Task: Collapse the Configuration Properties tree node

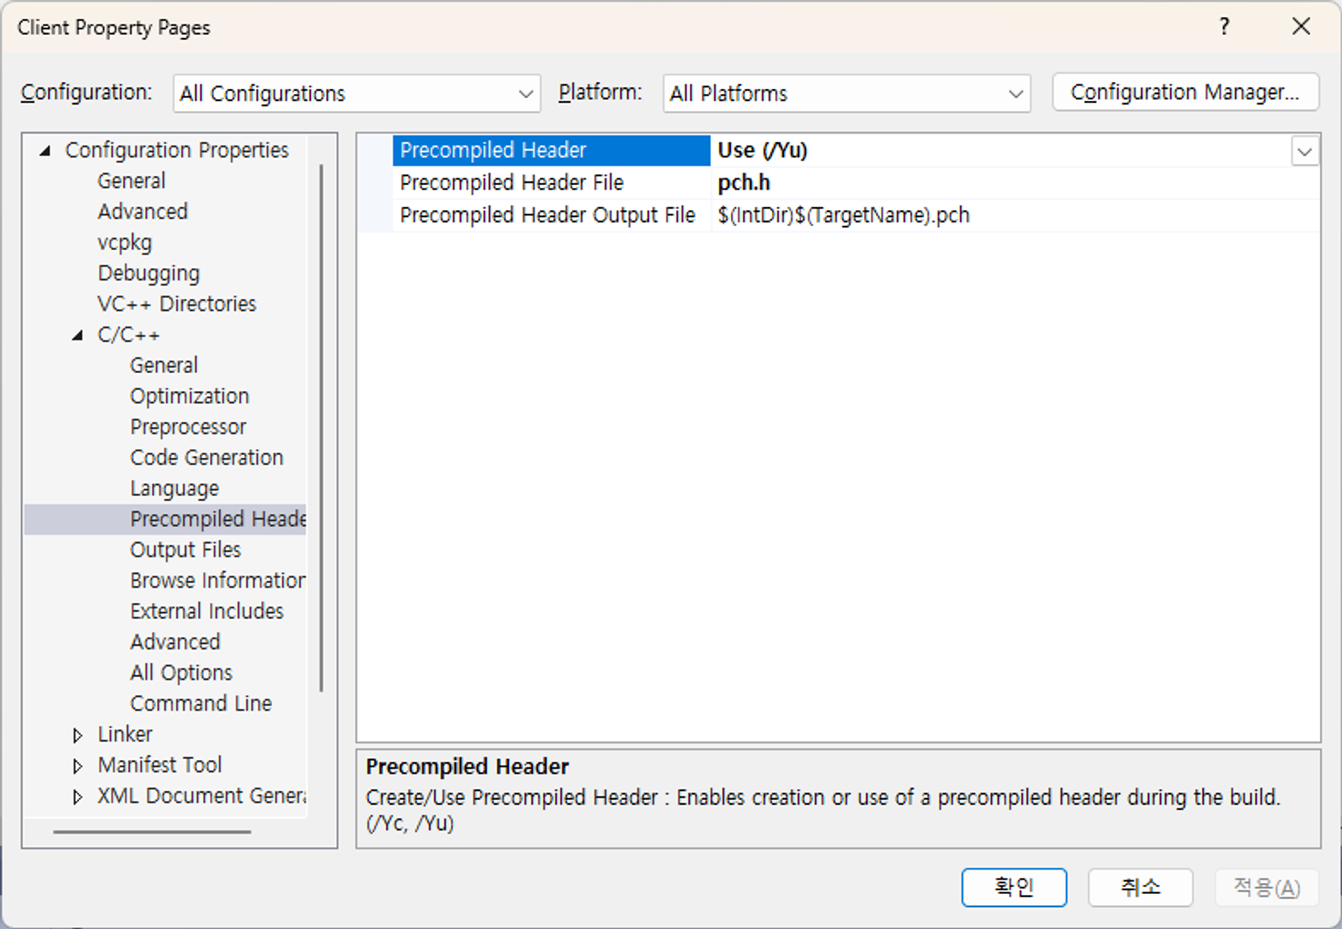Action: [x=45, y=151]
